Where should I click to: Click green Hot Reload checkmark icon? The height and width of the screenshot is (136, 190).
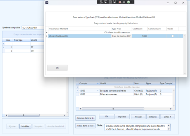(129, 2)
